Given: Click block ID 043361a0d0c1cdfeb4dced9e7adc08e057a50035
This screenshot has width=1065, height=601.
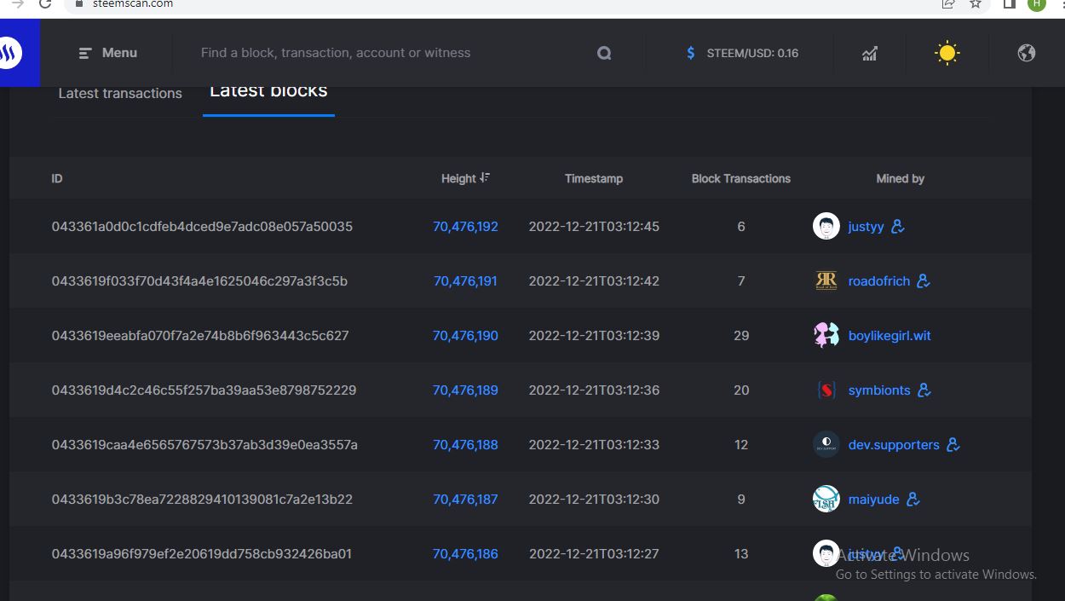Looking at the screenshot, I should coord(202,227).
